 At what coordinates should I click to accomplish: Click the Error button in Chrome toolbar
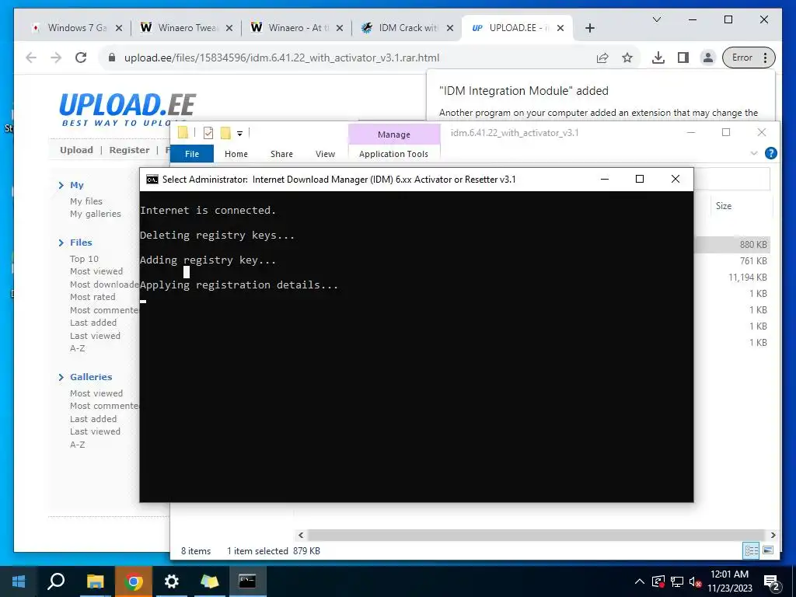pos(749,58)
